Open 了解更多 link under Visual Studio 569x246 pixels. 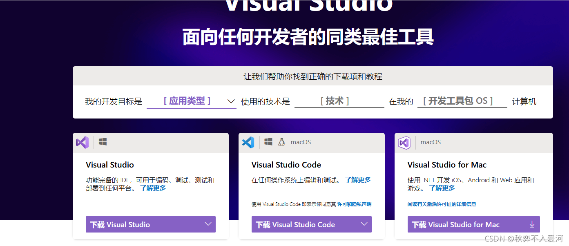(153, 188)
